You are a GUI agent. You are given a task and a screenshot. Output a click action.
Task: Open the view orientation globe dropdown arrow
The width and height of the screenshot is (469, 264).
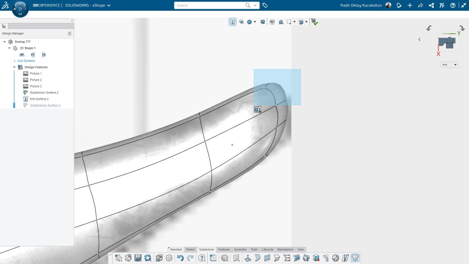pyautogui.click(x=255, y=22)
